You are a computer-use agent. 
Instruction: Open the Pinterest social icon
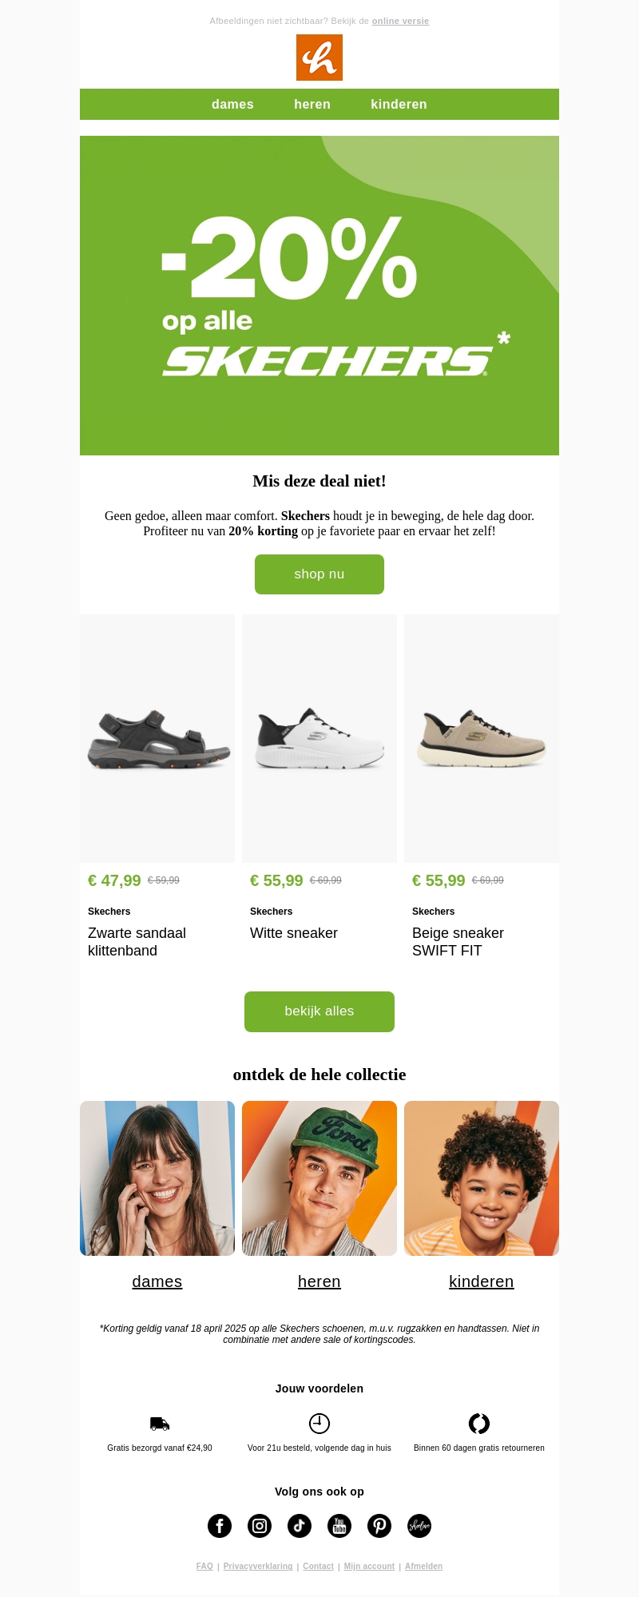[x=379, y=1526]
